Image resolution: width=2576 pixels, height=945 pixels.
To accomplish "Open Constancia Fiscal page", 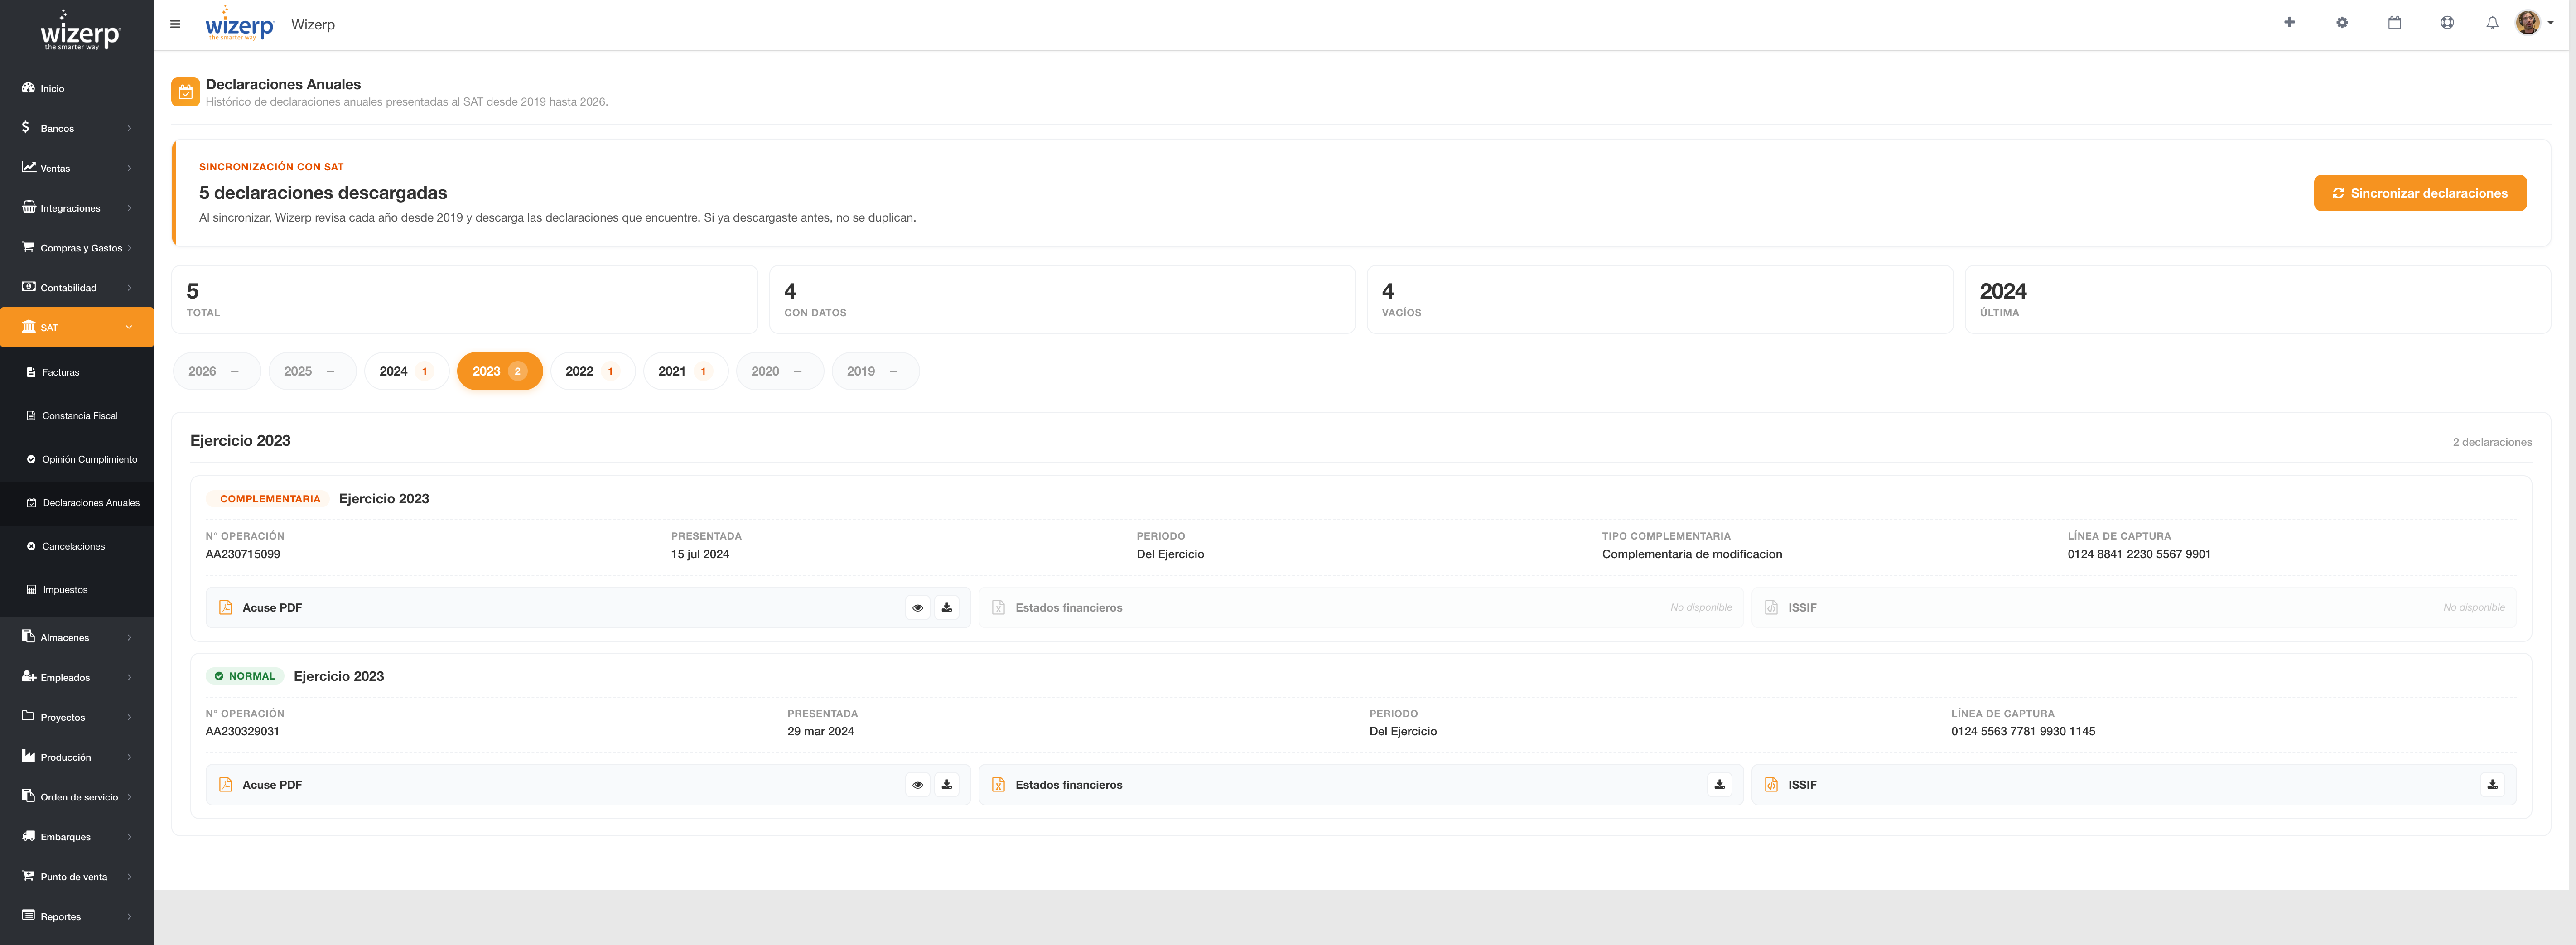I will 77,415.
